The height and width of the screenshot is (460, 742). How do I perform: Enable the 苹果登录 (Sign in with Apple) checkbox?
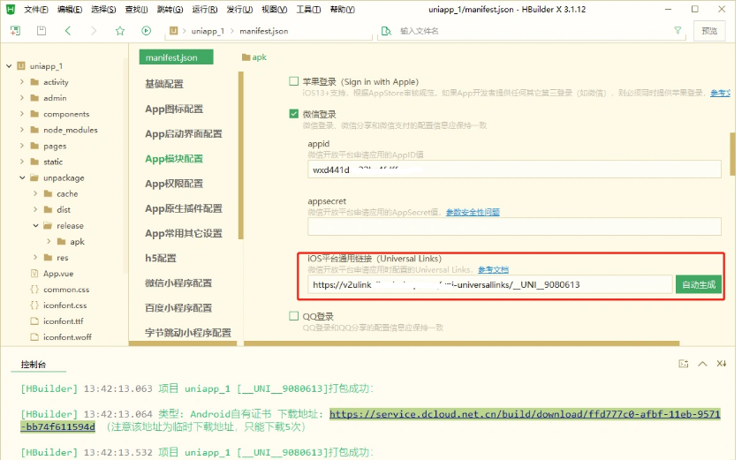click(x=294, y=81)
